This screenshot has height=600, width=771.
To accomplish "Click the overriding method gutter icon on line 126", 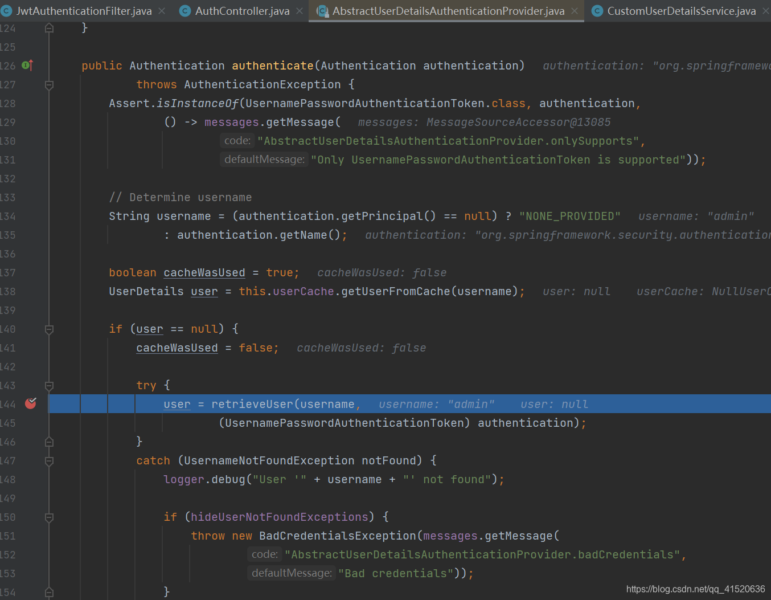I will click(x=27, y=65).
